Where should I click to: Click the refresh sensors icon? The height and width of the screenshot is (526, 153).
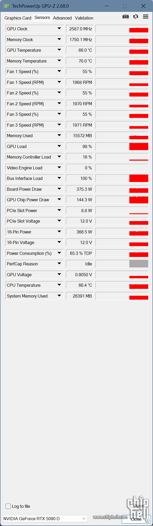[136, 17]
